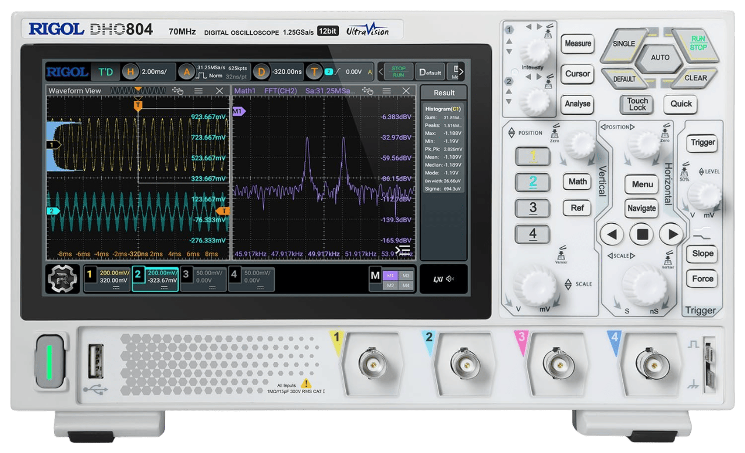Close the Waveform View window with X
This screenshot has width=745, height=453.
[x=219, y=91]
